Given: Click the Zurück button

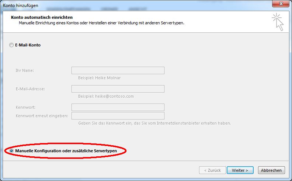Looking at the screenshot, I should tap(212, 170).
